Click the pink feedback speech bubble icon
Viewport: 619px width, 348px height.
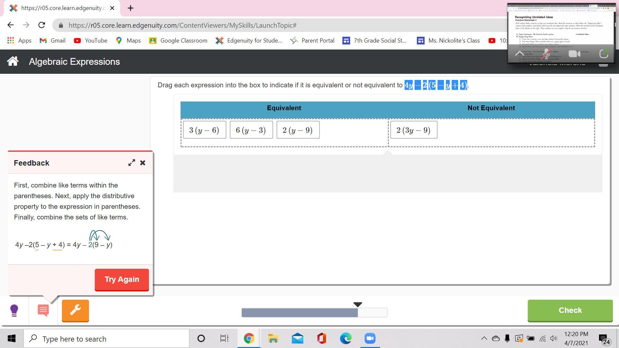click(x=43, y=310)
